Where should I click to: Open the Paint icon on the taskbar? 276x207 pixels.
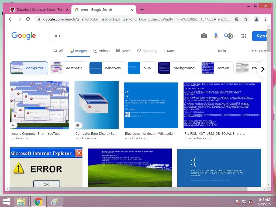click(x=55, y=202)
